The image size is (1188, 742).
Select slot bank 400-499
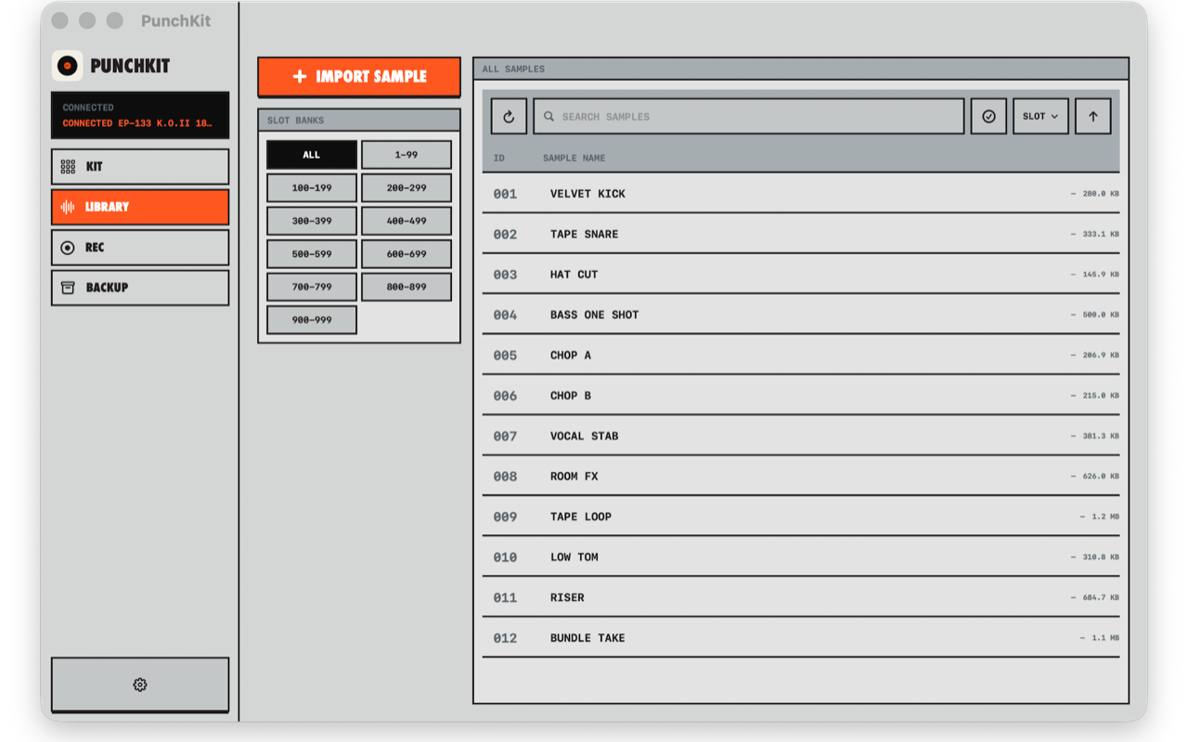(407, 221)
